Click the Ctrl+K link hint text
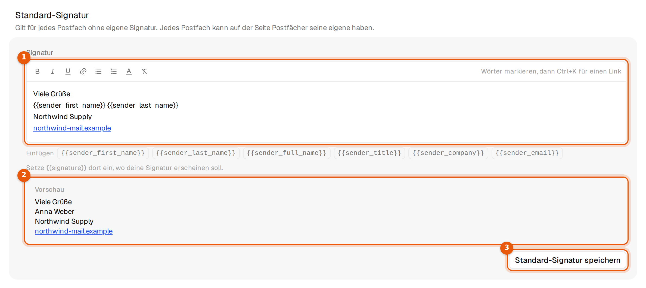Screen dimensions: 646x288 point(551,71)
